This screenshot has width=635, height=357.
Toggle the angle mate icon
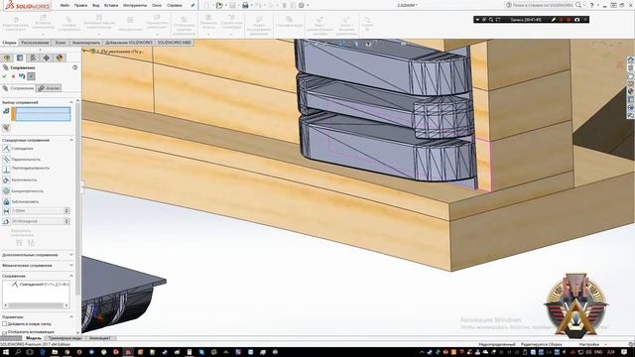(x=6, y=221)
